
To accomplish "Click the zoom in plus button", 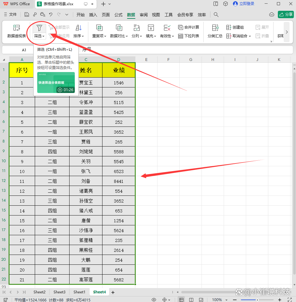I will point(280,300).
